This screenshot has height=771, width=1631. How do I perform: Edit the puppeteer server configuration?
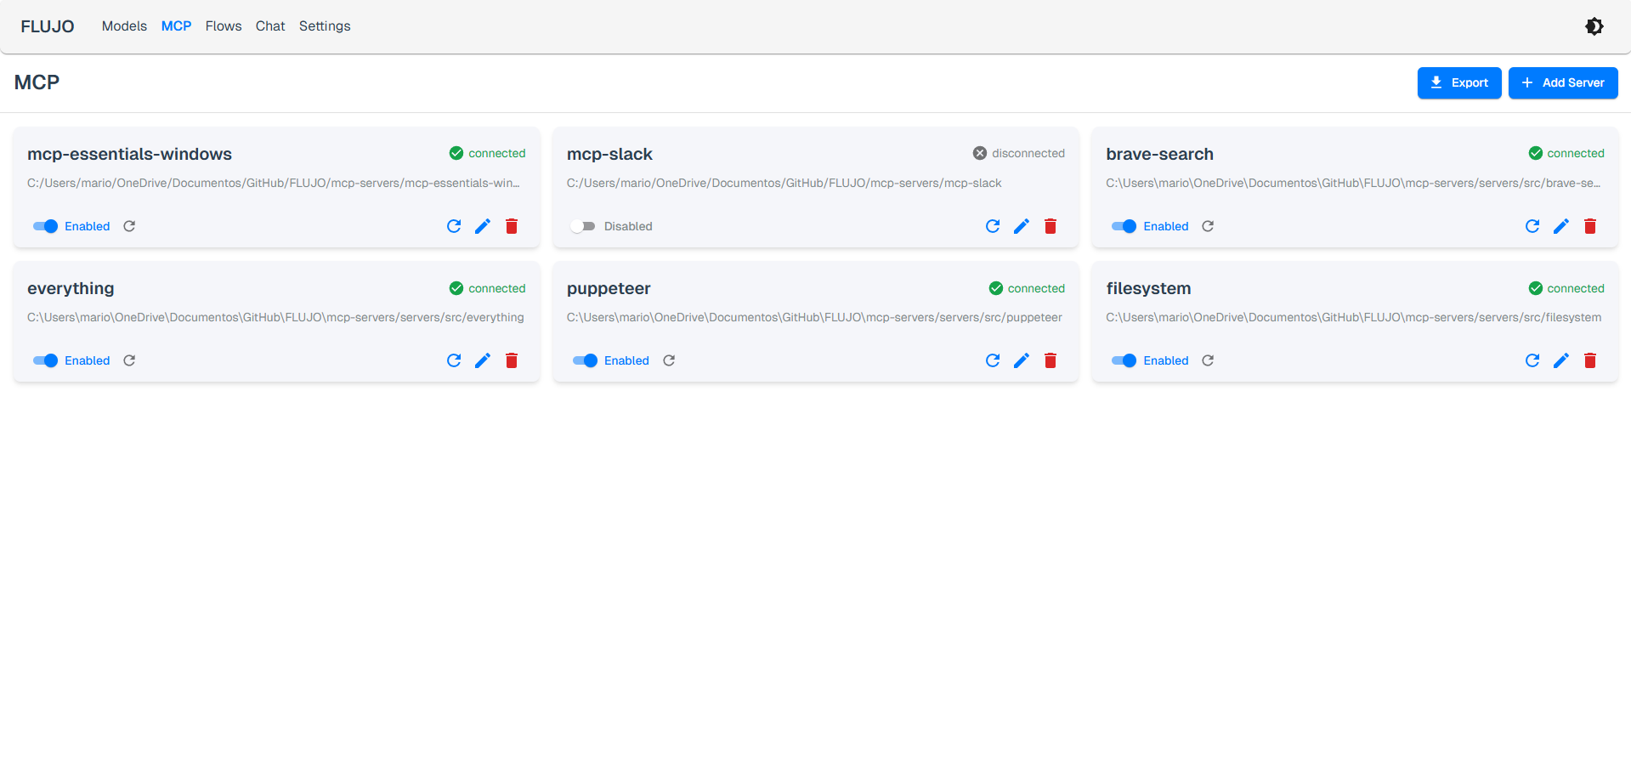point(1022,360)
